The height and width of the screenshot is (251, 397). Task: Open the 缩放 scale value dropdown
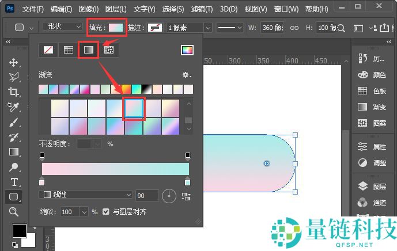click(85, 212)
